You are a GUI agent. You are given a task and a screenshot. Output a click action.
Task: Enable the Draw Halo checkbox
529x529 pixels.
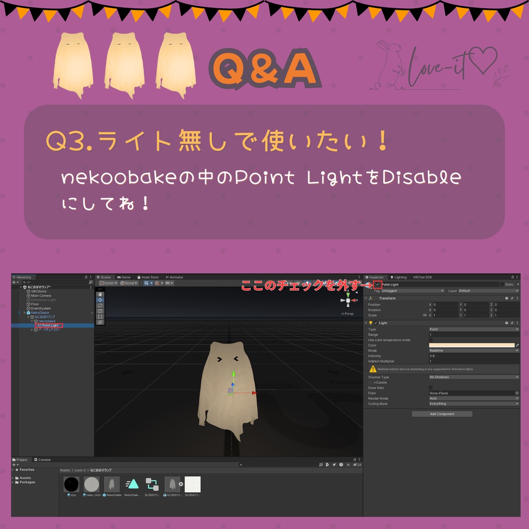(x=430, y=387)
